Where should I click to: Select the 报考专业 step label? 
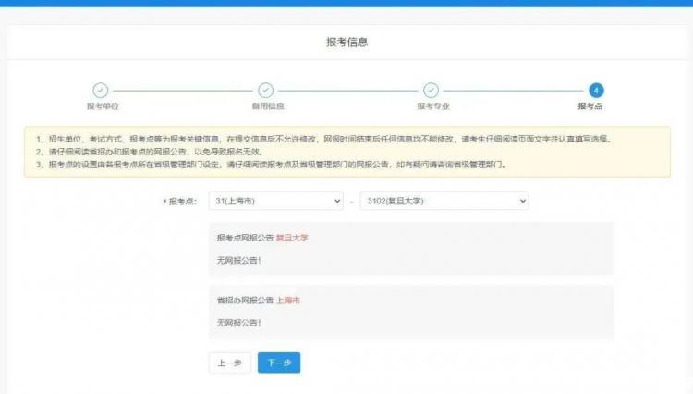click(x=433, y=106)
